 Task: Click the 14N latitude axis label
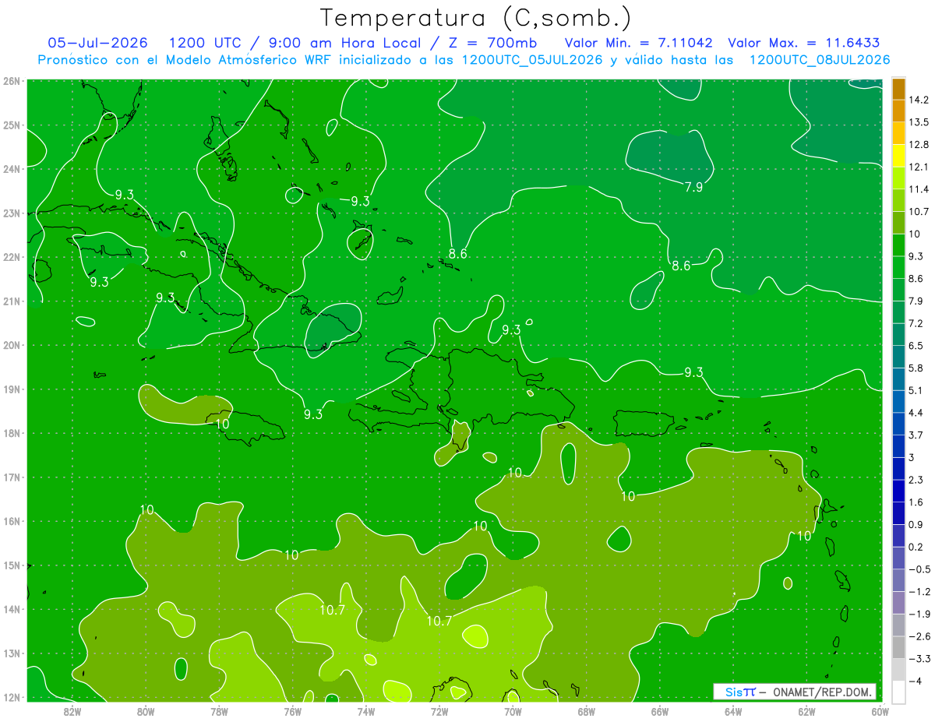pos(11,609)
